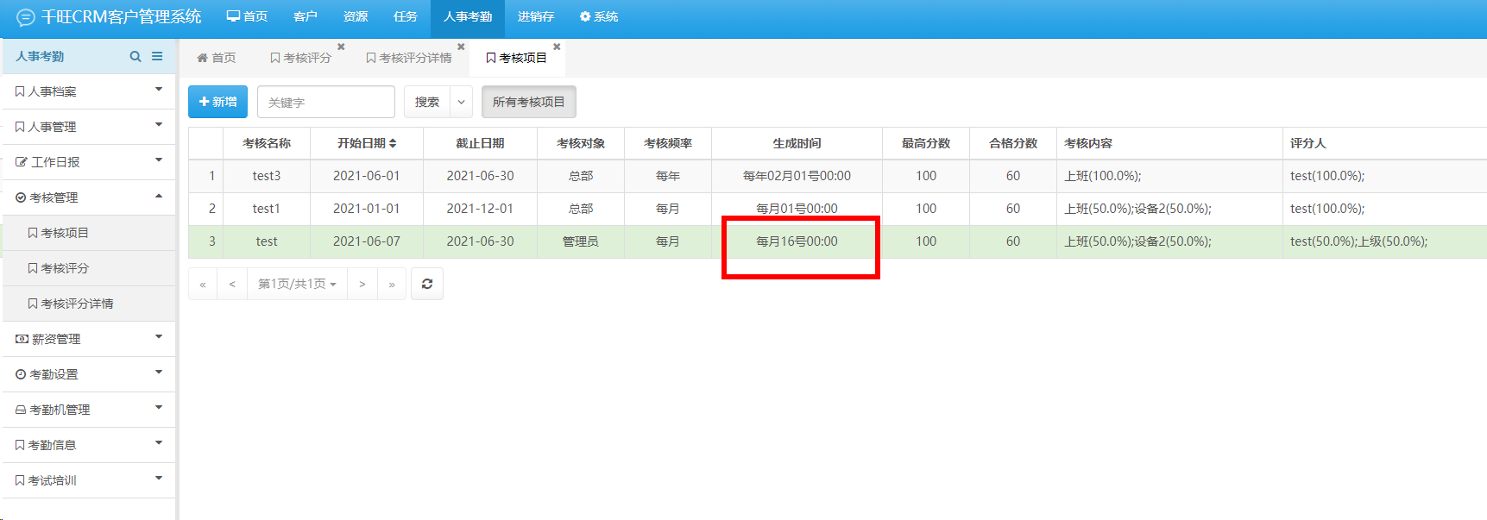Open the page selector 第1页/共1页 dropdown
1487x520 pixels.
tap(297, 284)
